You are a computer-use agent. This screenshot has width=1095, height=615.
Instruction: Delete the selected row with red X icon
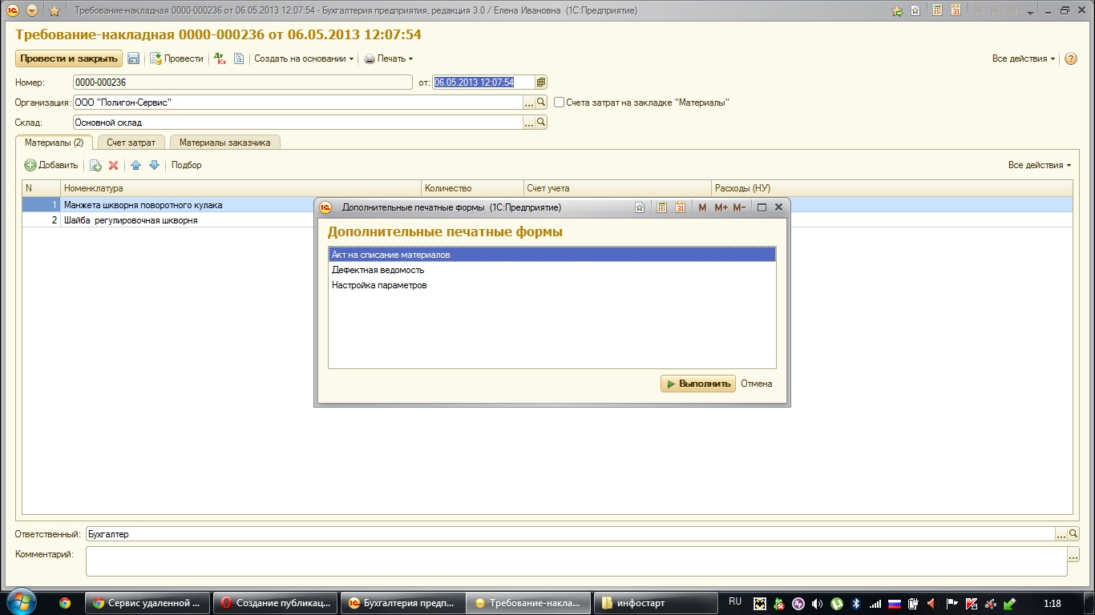[114, 165]
